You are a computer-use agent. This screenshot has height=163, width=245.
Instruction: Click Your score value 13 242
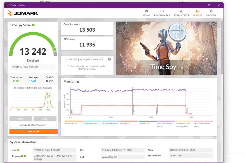pos(16,81)
